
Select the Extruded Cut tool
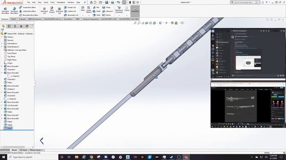coord(44,11)
